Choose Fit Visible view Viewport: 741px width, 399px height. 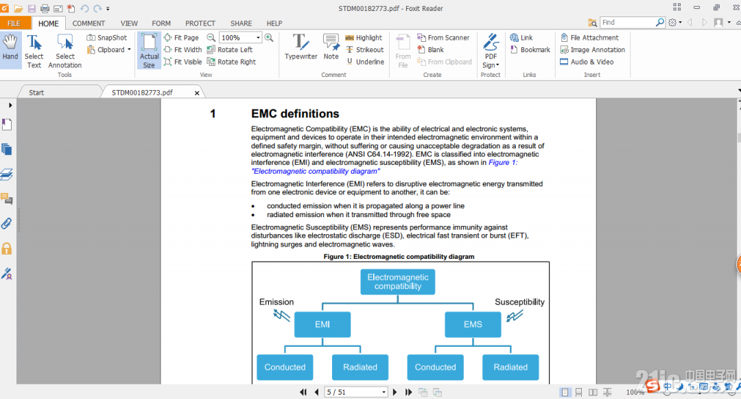point(183,62)
